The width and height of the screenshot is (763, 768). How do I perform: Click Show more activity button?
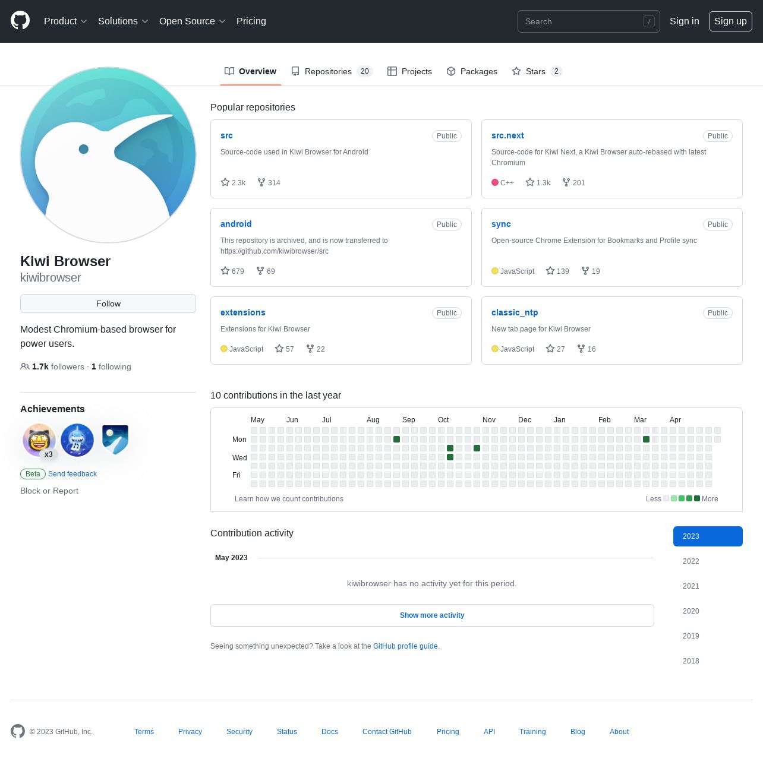[432, 615]
